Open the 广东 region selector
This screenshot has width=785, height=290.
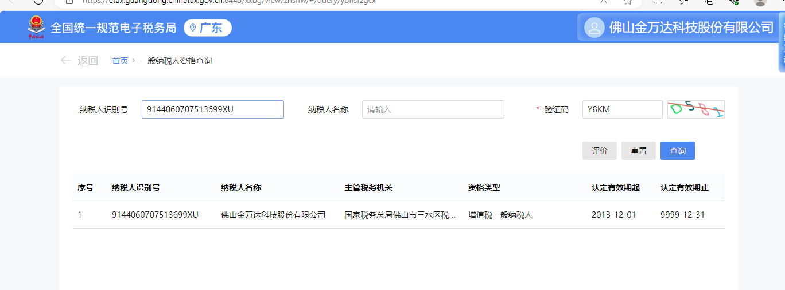[x=208, y=28]
